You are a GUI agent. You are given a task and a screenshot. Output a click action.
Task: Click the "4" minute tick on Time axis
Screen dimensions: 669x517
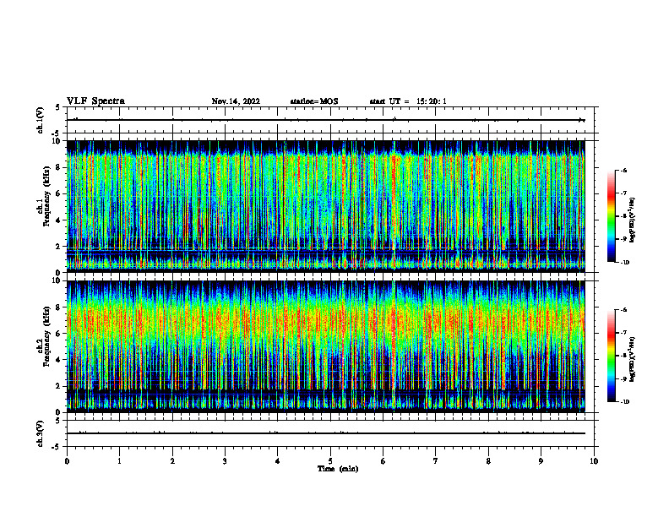tap(278, 461)
